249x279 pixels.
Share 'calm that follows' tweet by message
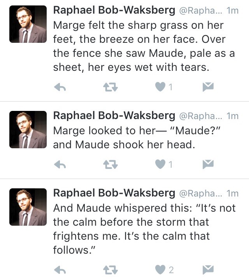[209, 270]
